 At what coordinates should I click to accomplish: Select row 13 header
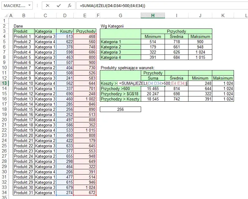tap(4, 84)
